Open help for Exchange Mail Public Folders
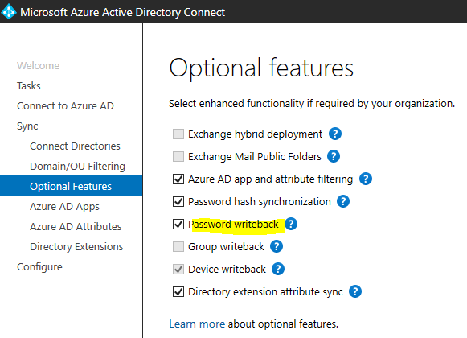Viewport: 467px width, 338px height. pos(334,156)
